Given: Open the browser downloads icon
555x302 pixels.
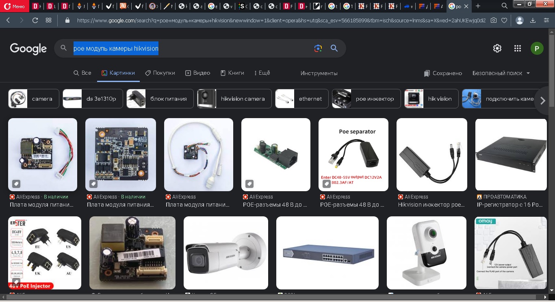Looking at the screenshot, I should 533,20.
